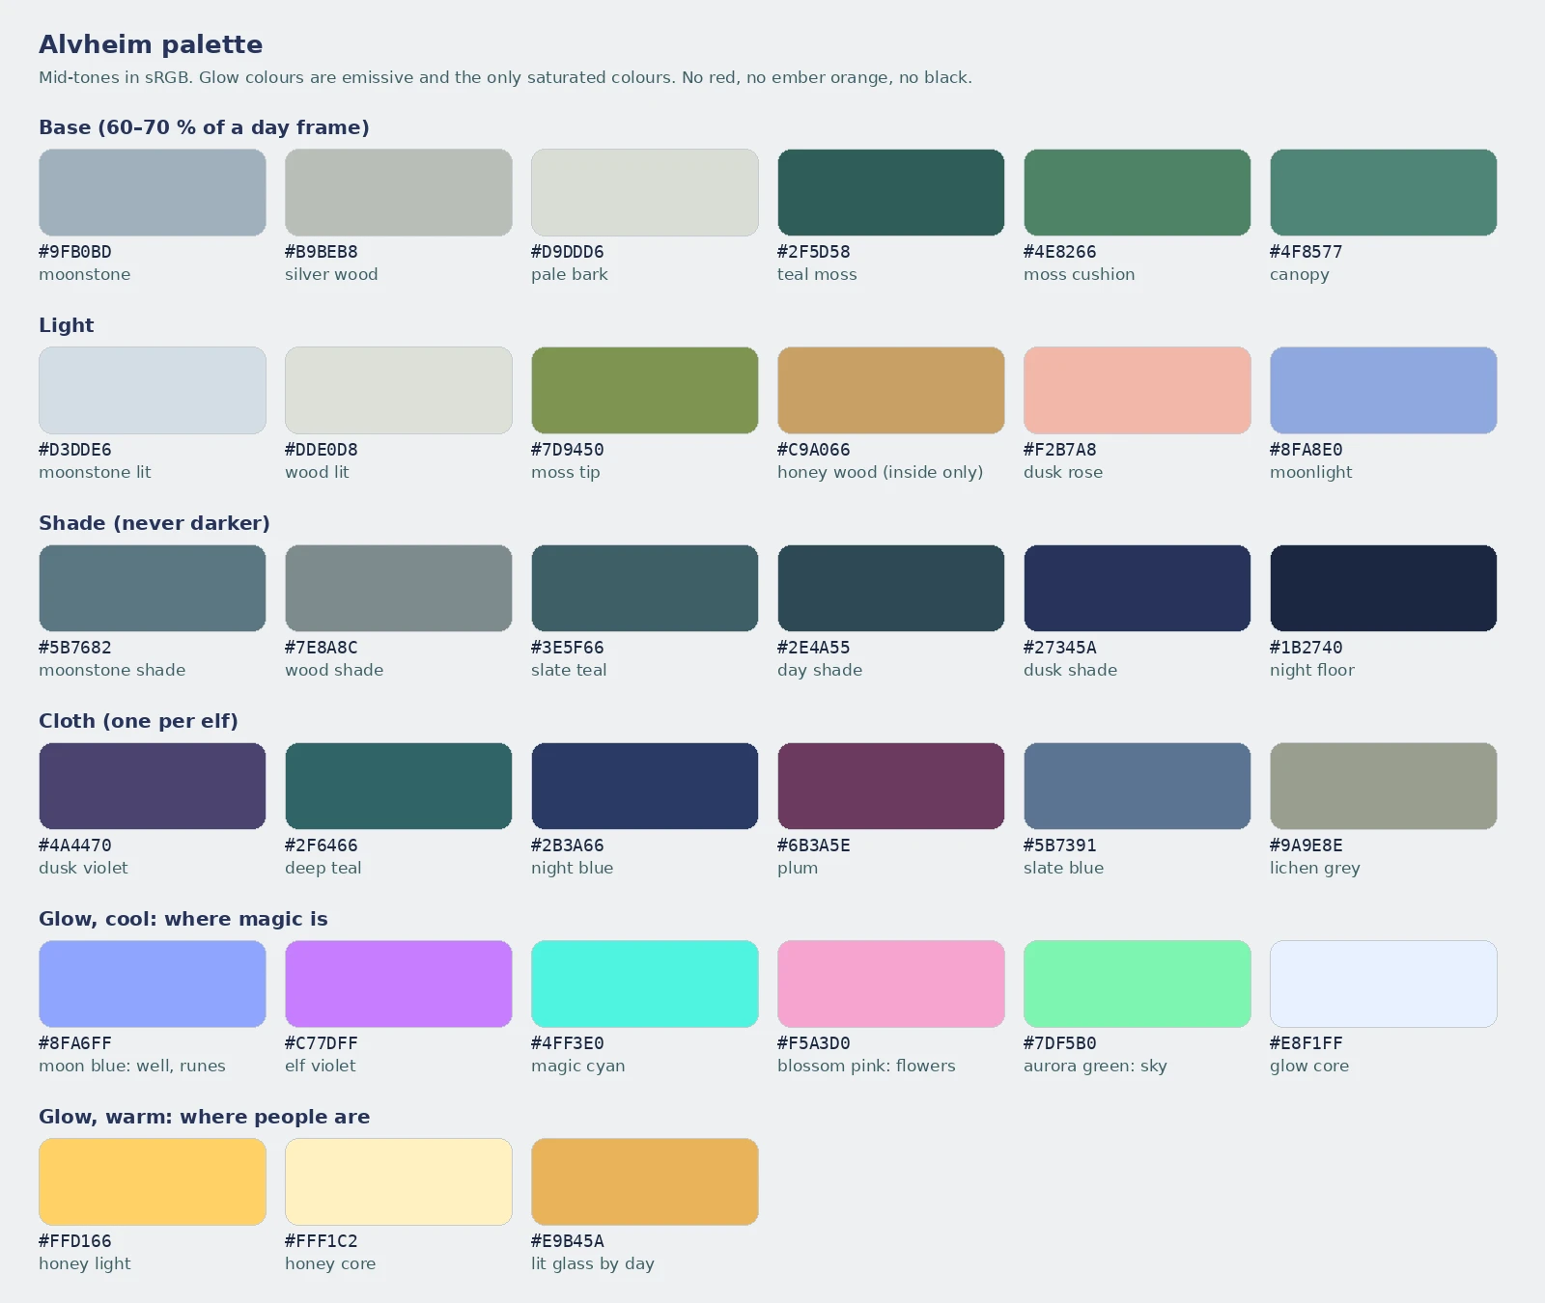Pick the elf violet glow swatch

coord(399,984)
